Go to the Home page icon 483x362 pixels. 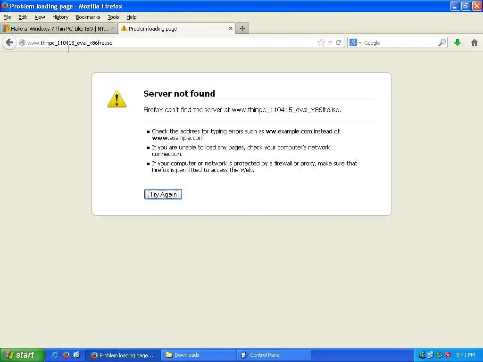[x=475, y=42]
